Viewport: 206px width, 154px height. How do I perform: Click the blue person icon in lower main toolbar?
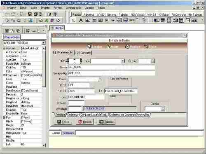tap(30, 21)
